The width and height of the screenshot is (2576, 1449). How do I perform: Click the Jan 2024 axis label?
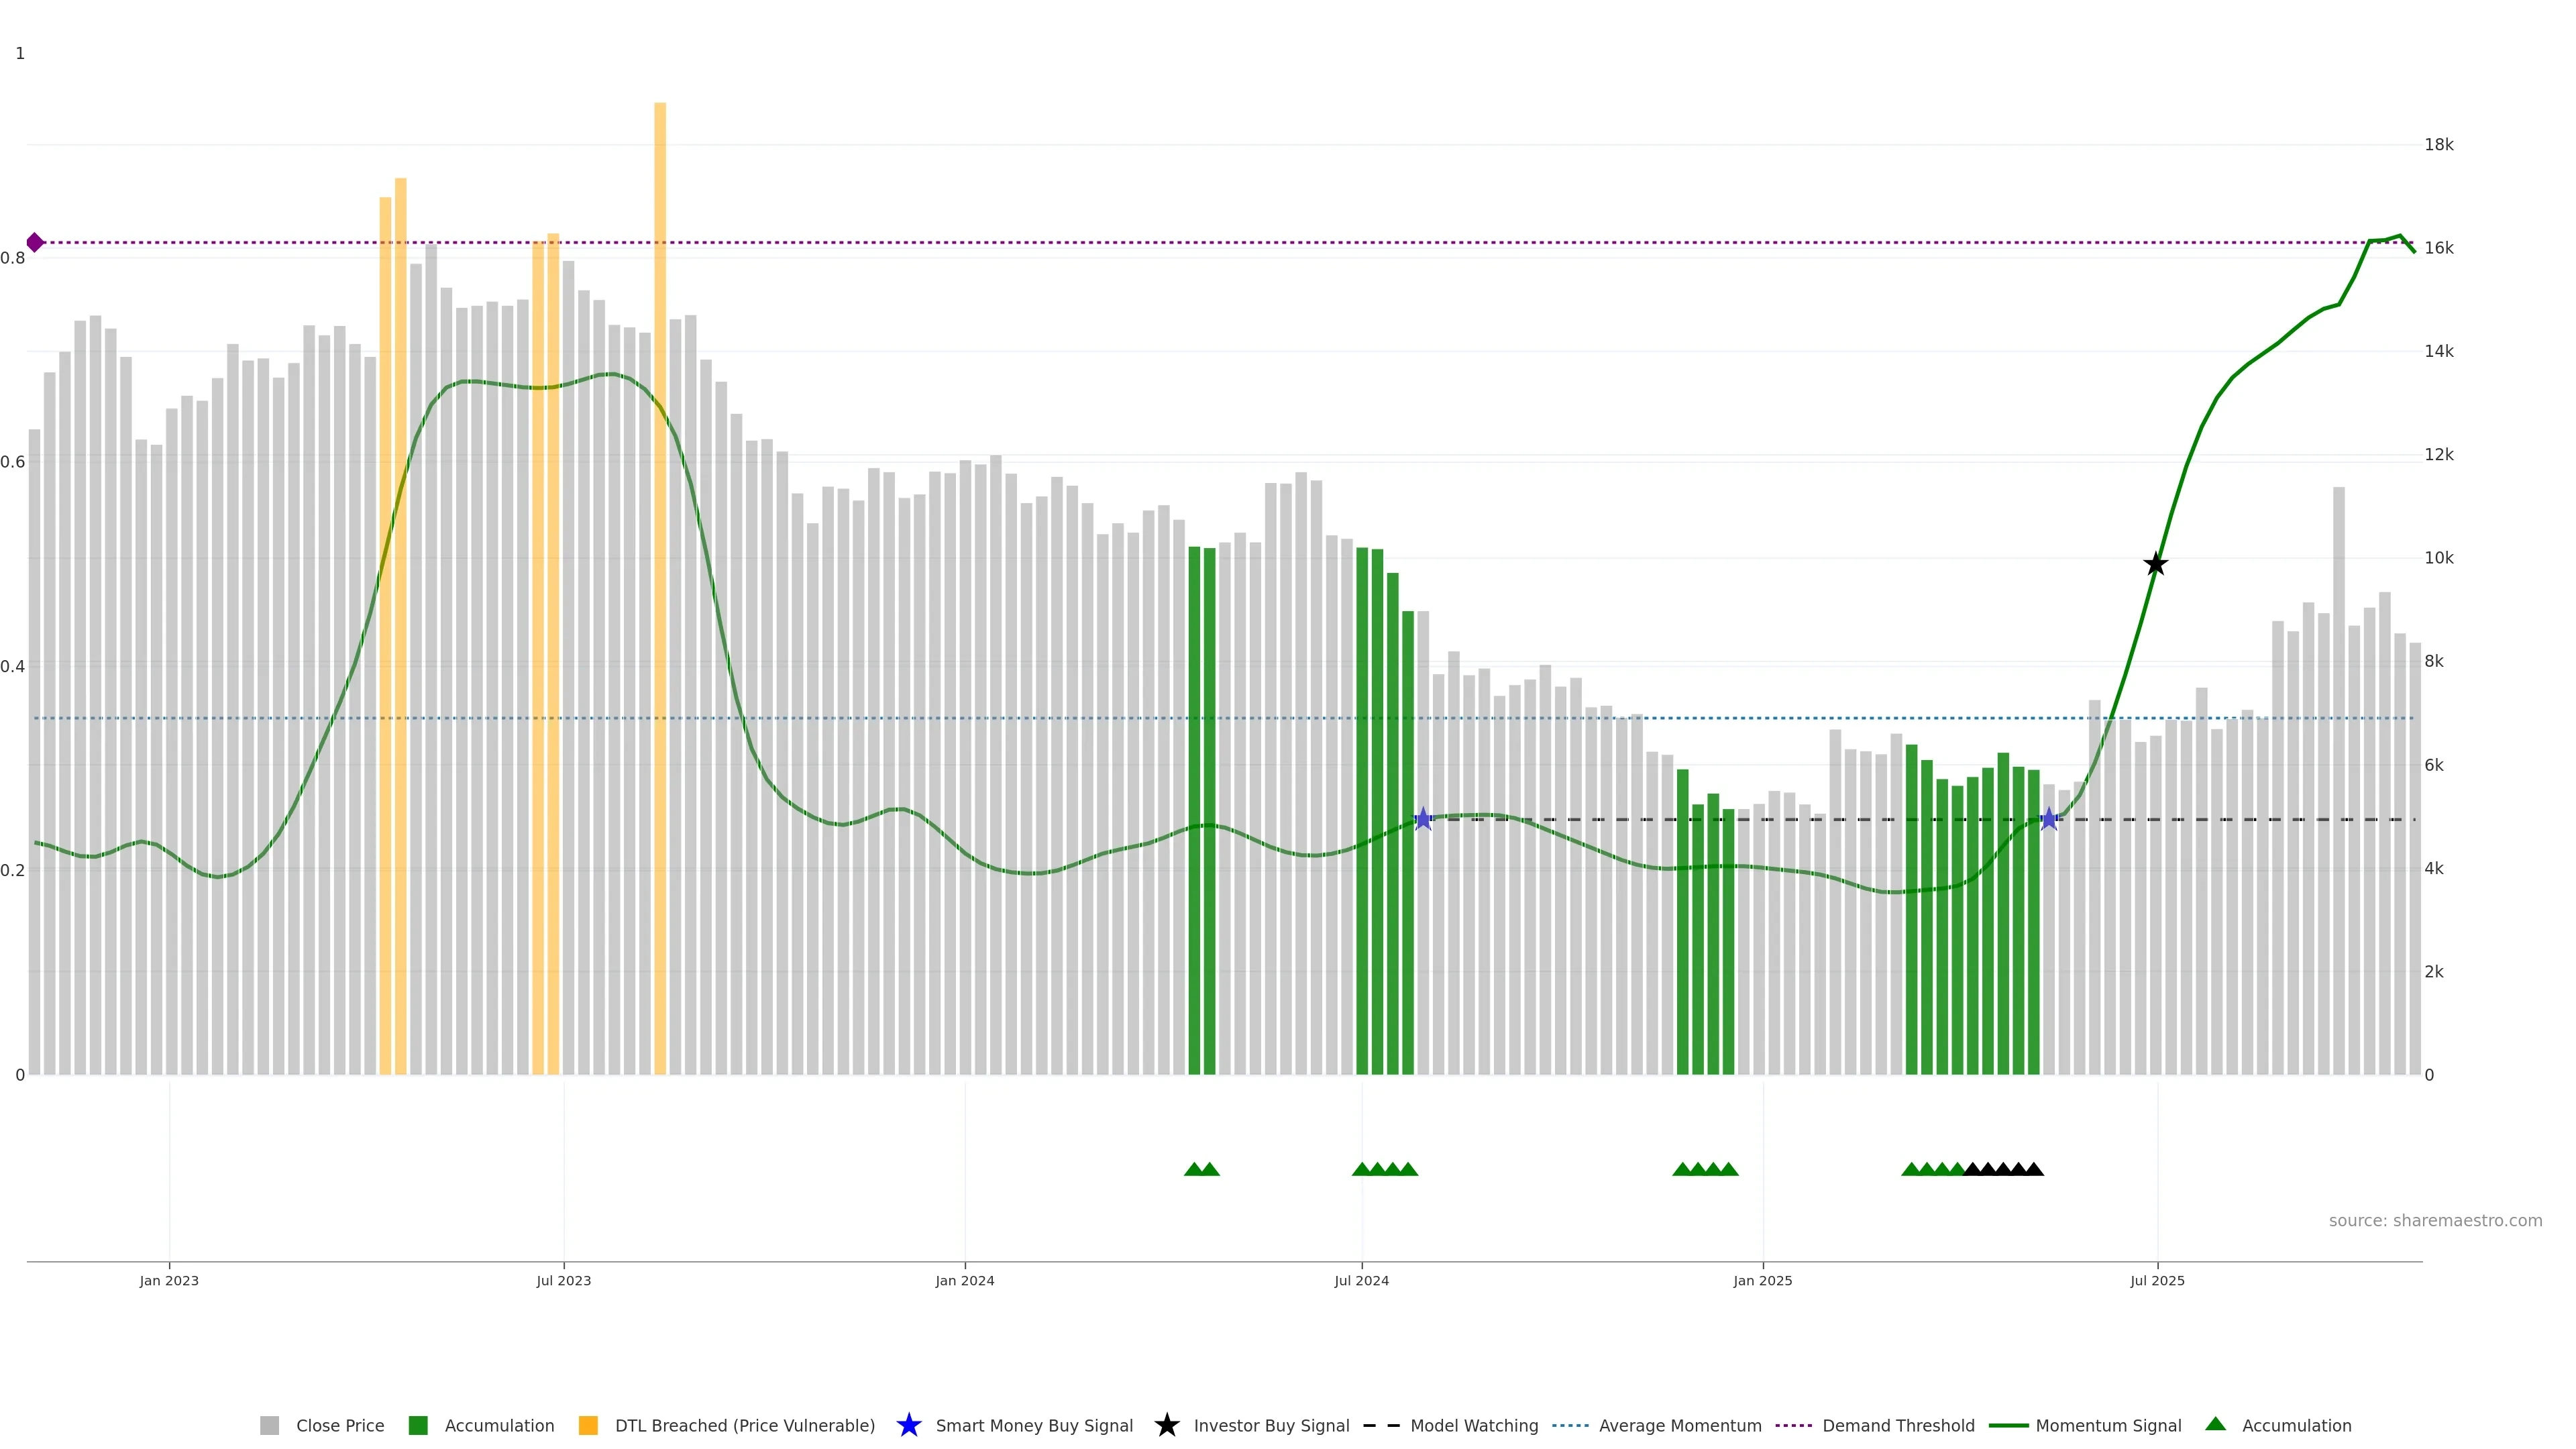click(x=964, y=1280)
